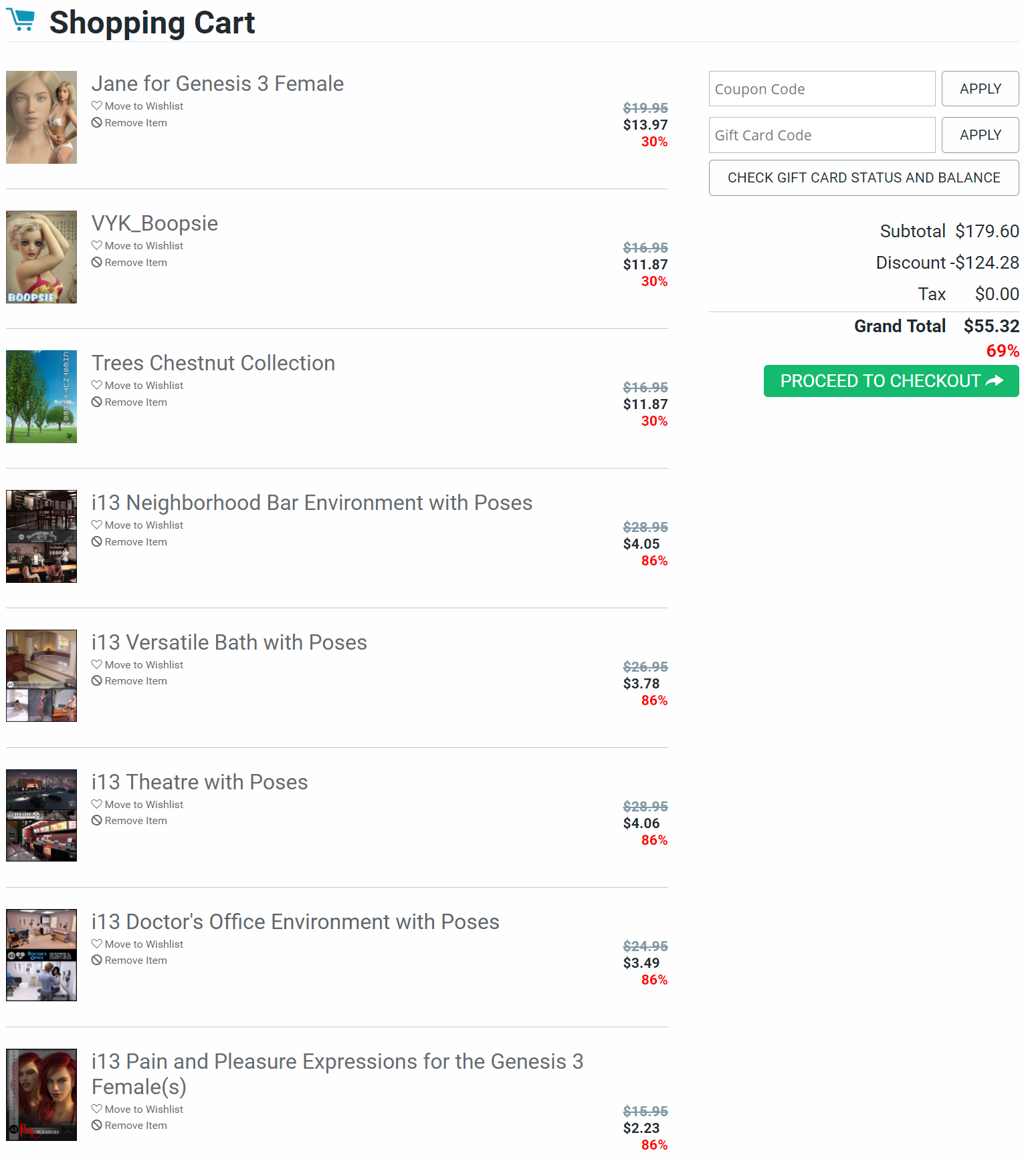The height and width of the screenshot is (1161, 1026).
Task: Proceed to checkout
Action: (892, 381)
